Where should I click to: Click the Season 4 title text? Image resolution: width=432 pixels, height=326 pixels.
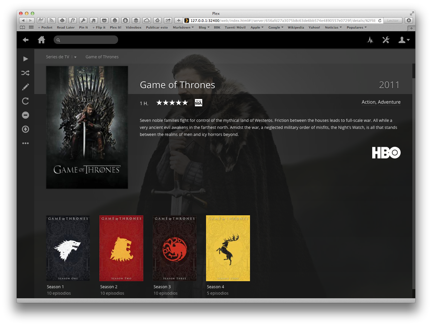tap(215, 287)
